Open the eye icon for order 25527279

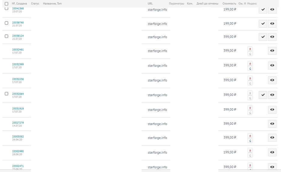pyautogui.click(x=272, y=124)
